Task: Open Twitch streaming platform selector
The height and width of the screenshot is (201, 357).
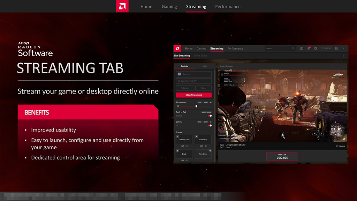Action: point(194,74)
